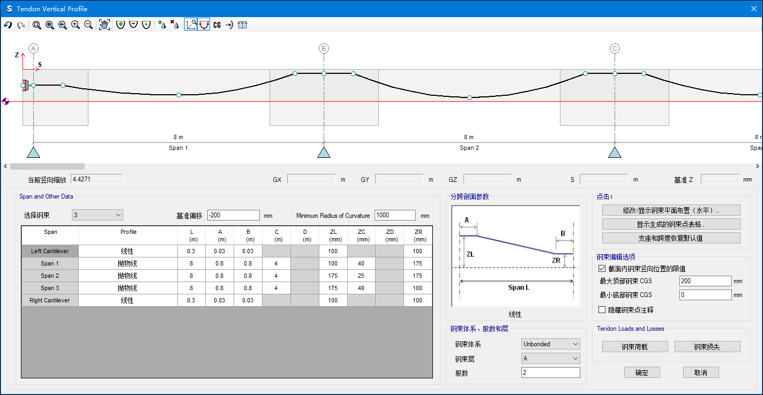Click the 钢束损失 button
763x395 pixels.
(x=707, y=347)
